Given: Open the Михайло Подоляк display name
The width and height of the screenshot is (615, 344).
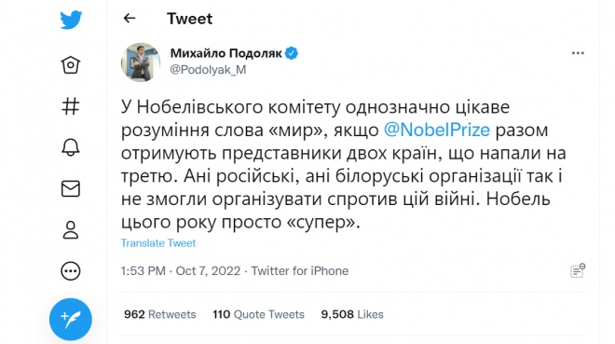Looking at the screenshot, I should 225,53.
